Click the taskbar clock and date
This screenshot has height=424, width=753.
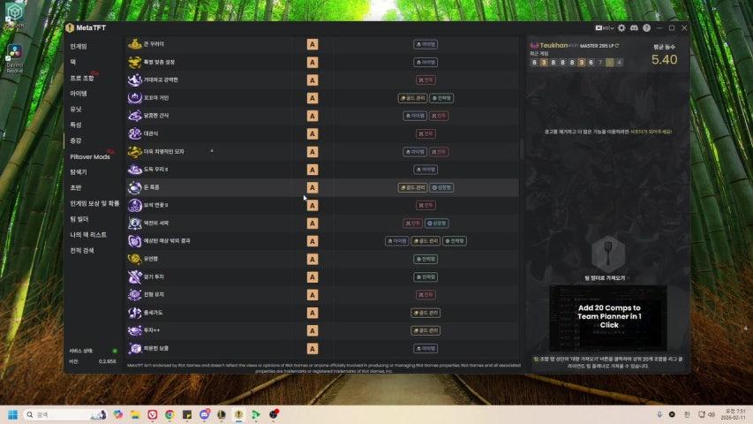click(x=734, y=414)
